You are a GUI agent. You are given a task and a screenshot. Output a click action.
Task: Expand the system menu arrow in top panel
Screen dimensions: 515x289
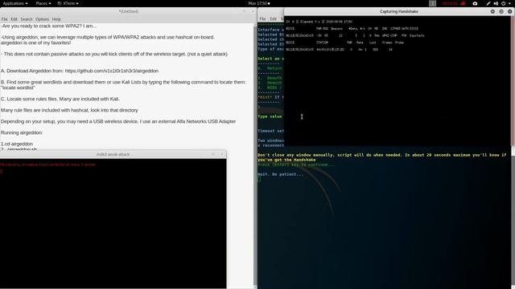(x=509, y=3)
